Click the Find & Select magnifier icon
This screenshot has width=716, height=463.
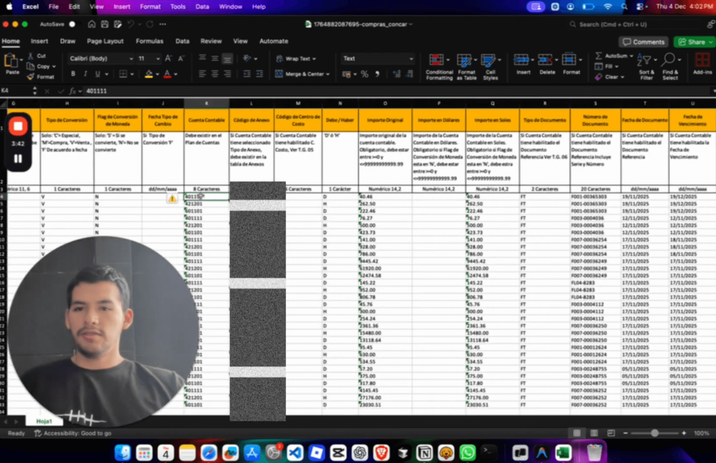tap(669, 60)
